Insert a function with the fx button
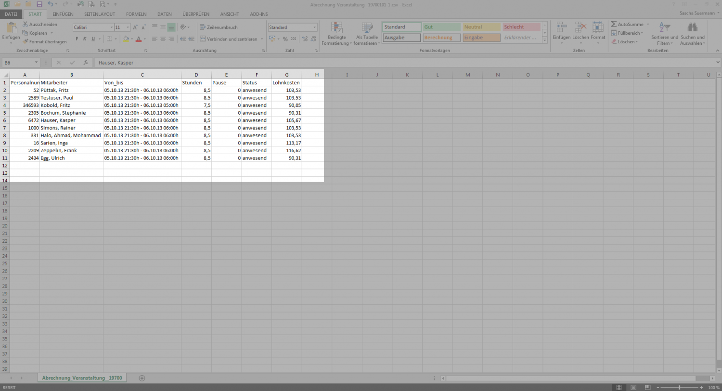 tap(86, 63)
